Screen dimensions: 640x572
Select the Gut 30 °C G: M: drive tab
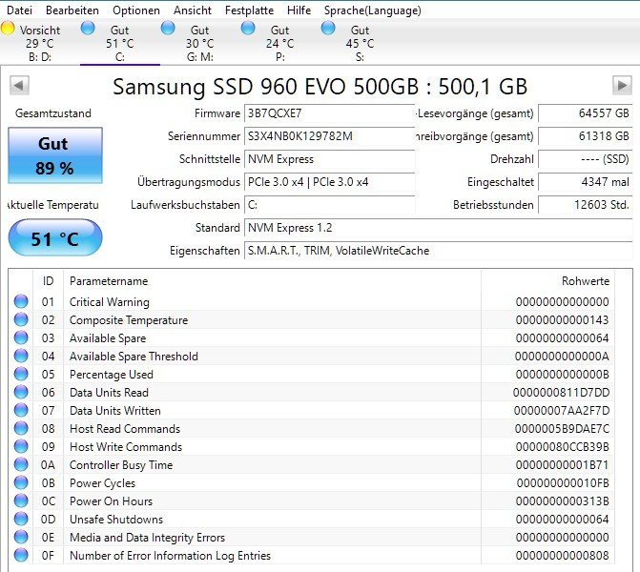coord(200,43)
